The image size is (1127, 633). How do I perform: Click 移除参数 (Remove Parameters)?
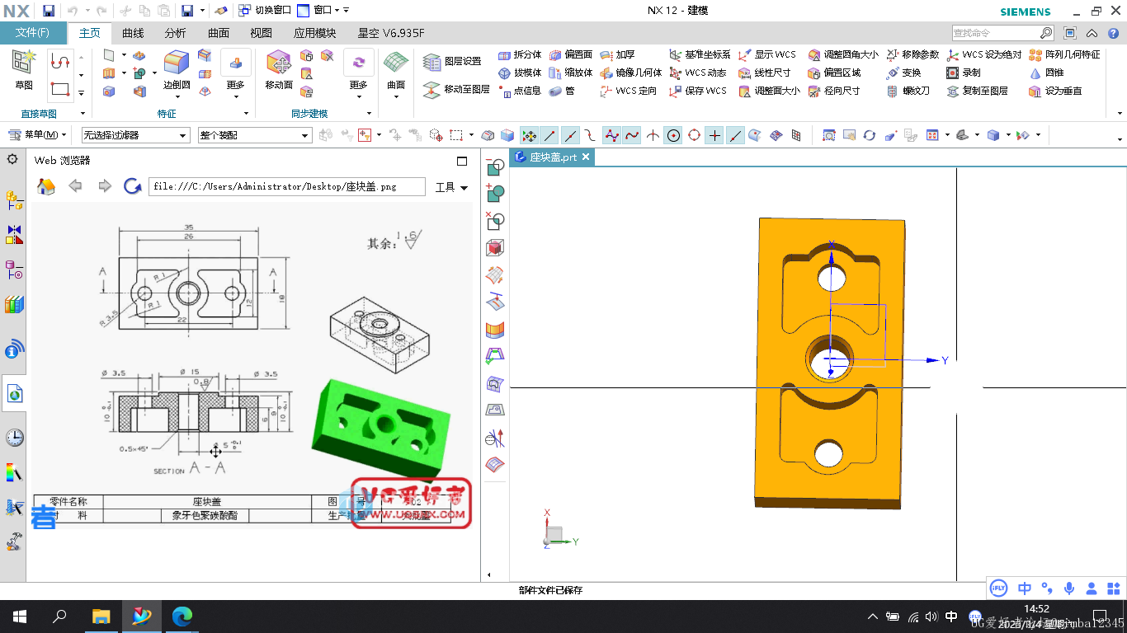912,54
